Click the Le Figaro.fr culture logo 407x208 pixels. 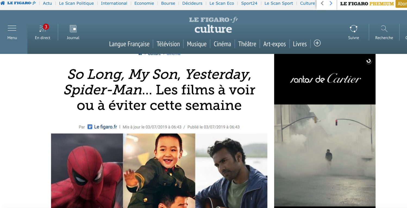pyautogui.click(x=213, y=25)
